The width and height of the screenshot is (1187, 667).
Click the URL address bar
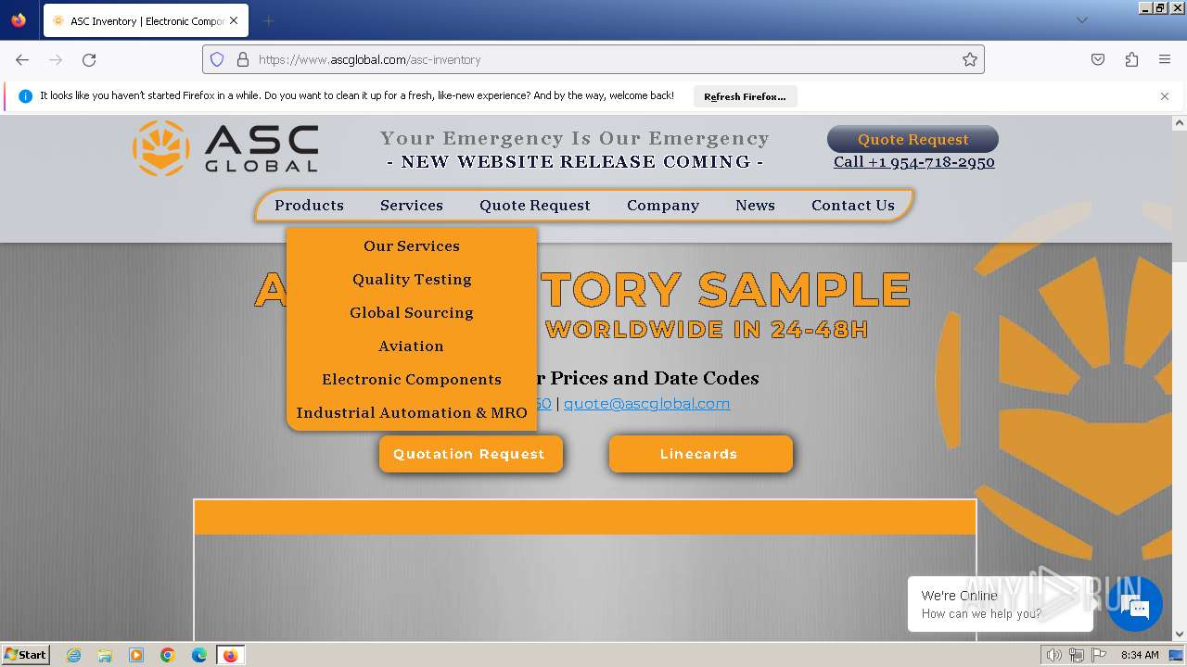[x=593, y=59]
